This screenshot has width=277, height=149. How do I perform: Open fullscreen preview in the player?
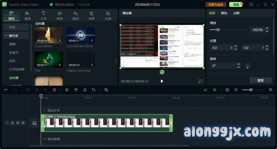point(200,81)
